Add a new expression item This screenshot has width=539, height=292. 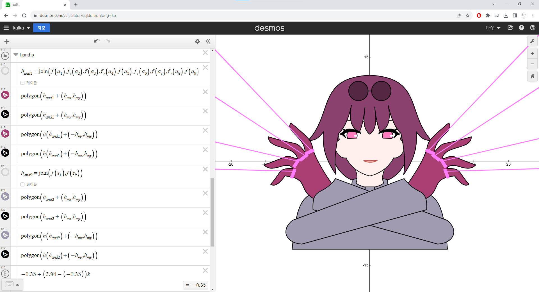pyautogui.click(x=7, y=41)
